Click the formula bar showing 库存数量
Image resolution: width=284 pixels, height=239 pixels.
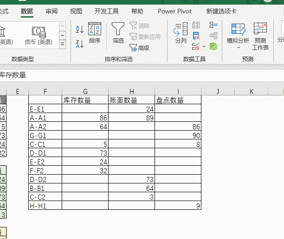pyautogui.click(x=142, y=75)
